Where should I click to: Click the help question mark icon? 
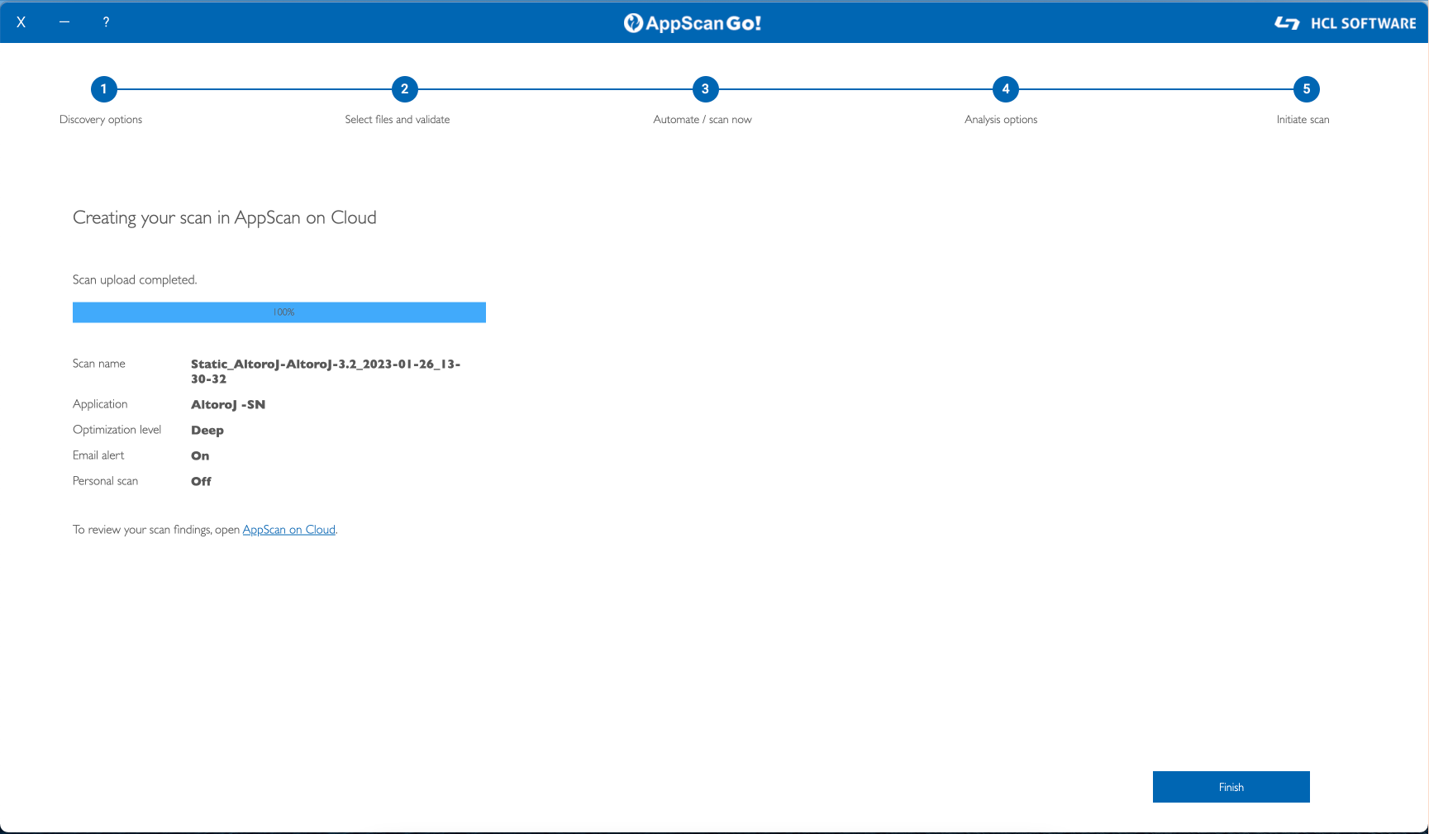coord(106,22)
